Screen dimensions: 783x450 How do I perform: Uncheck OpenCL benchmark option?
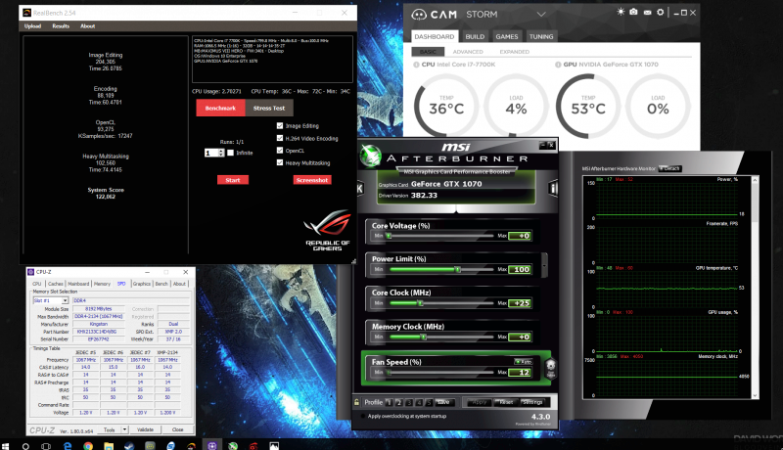(x=280, y=151)
